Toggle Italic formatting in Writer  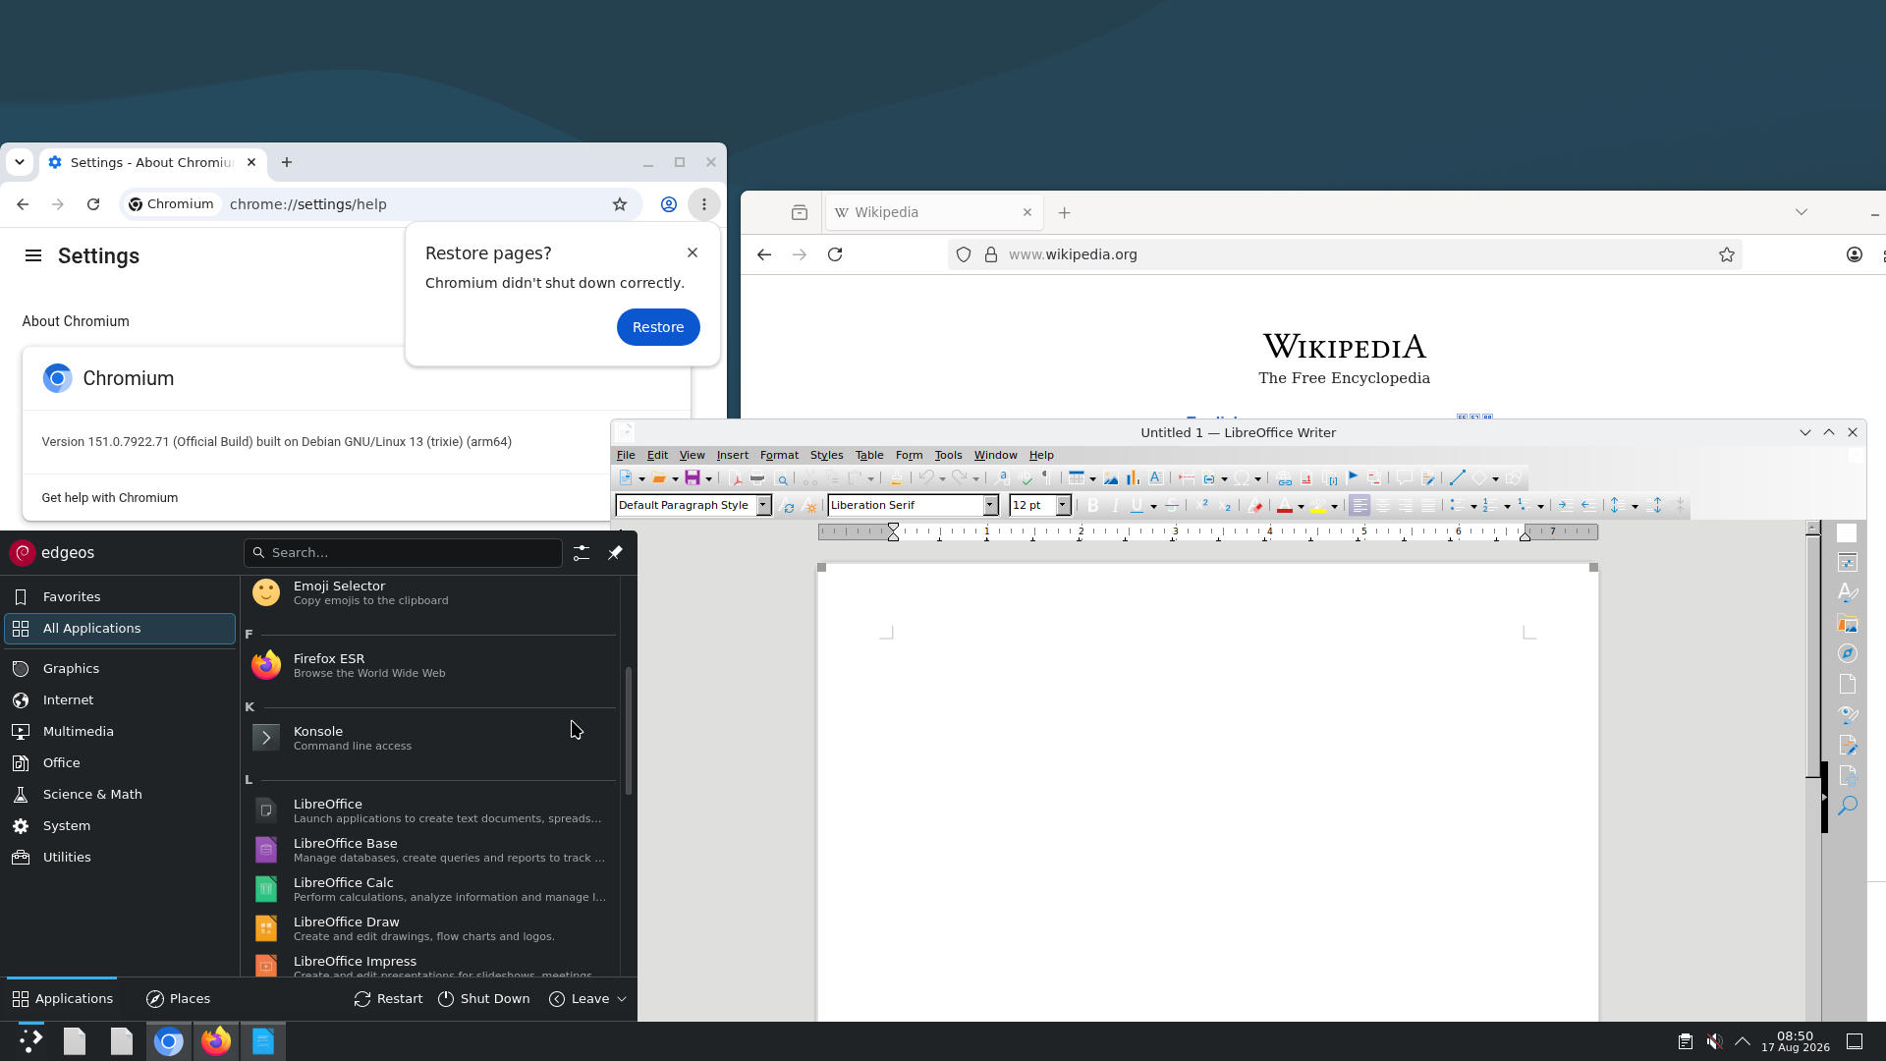[x=1115, y=506]
